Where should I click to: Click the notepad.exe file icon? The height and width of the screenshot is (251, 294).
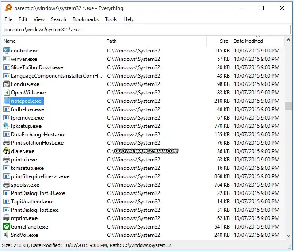point(7,101)
